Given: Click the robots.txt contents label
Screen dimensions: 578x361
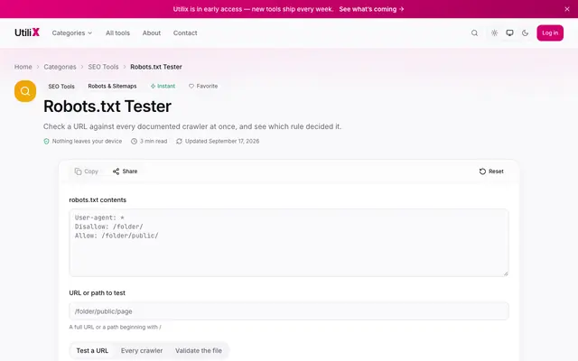Looking at the screenshot, I should click(x=98, y=200).
